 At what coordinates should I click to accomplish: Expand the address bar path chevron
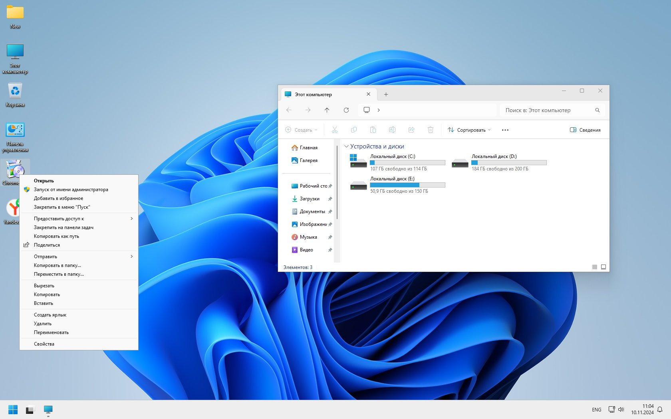point(379,110)
